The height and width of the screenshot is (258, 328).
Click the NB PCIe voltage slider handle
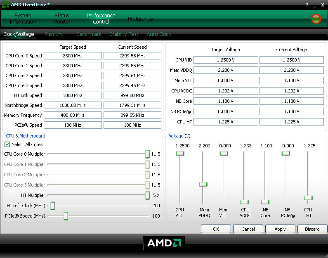coord(286,154)
